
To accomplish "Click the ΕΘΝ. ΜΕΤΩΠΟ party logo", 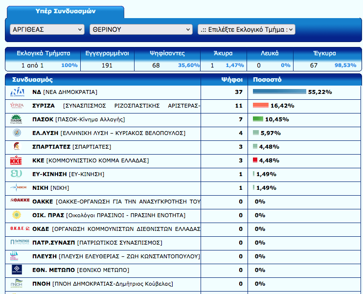I will (x=17, y=270).
